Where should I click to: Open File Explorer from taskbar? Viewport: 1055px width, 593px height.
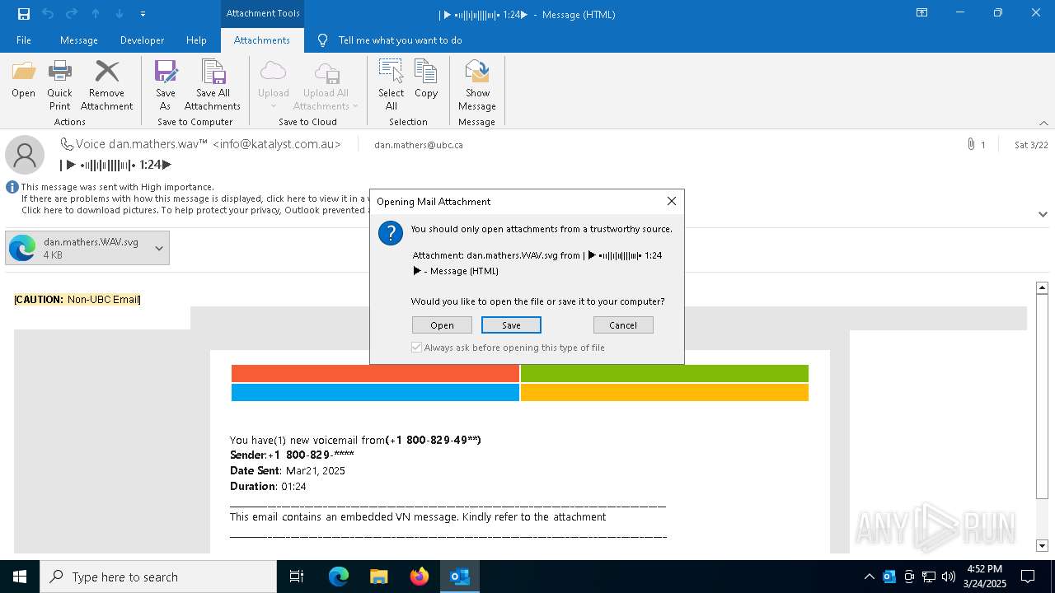(378, 577)
